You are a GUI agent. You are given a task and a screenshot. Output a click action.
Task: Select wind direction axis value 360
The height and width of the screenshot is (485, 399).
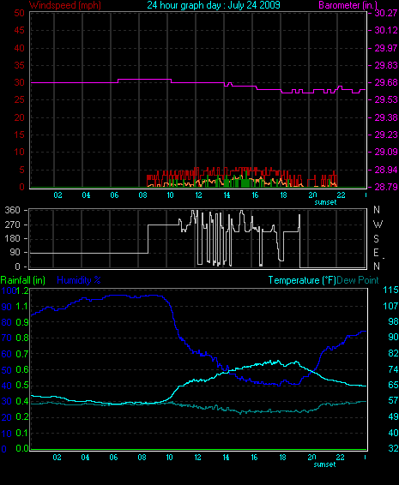point(13,210)
